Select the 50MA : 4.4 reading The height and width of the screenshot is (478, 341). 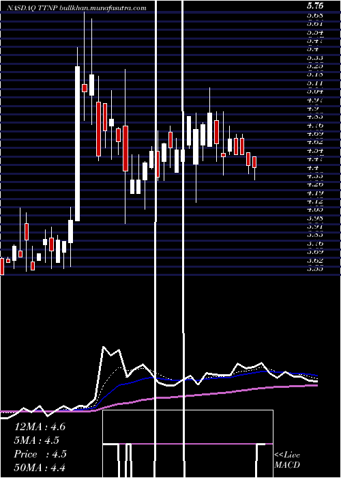click(x=40, y=468)
